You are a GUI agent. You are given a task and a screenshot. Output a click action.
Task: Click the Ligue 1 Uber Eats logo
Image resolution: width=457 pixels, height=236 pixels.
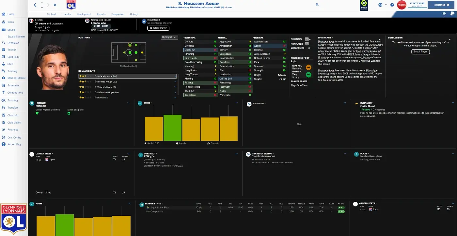pyautogui.click(x=365, y=5)
